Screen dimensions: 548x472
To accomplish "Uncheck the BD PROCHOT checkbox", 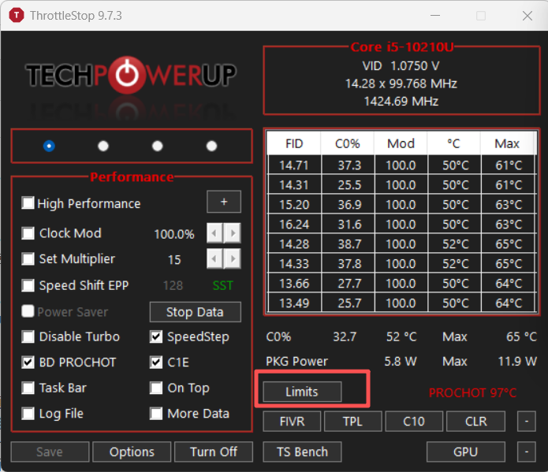I will [28, 362].
